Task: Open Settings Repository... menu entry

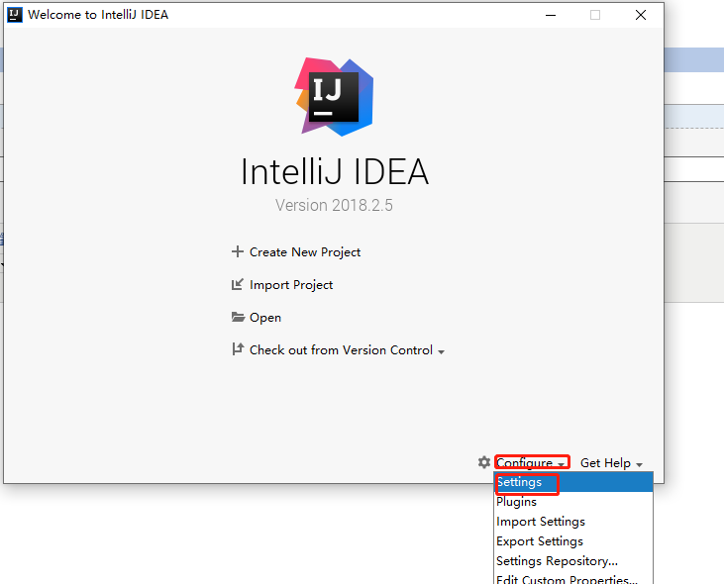Action: (x=573, y=561)
